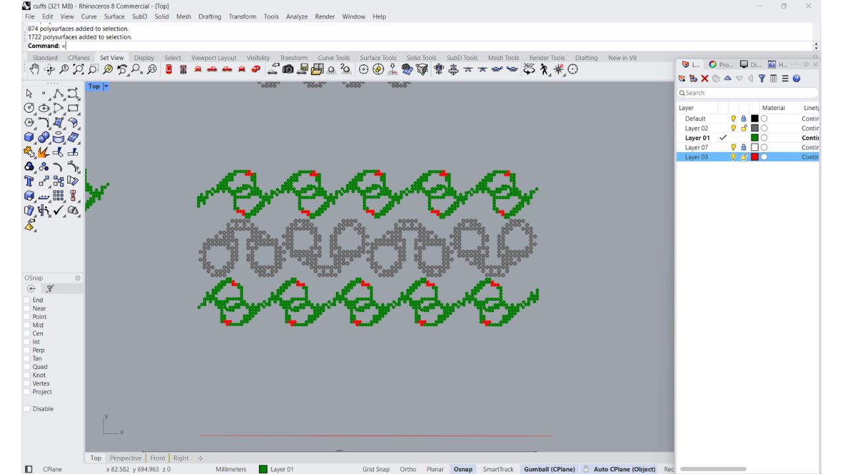
Task: Click the gray color swatch of Layer 02
Action: tap(755, 128)
